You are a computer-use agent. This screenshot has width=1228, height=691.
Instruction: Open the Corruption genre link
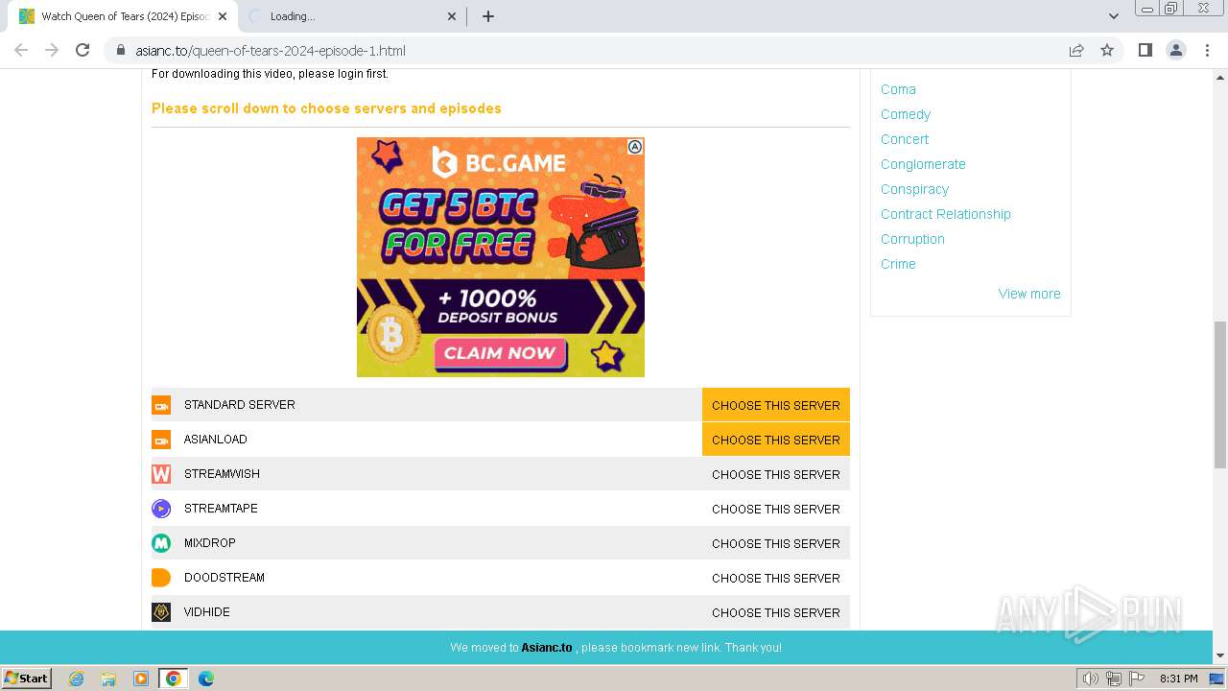pos(912,239)
